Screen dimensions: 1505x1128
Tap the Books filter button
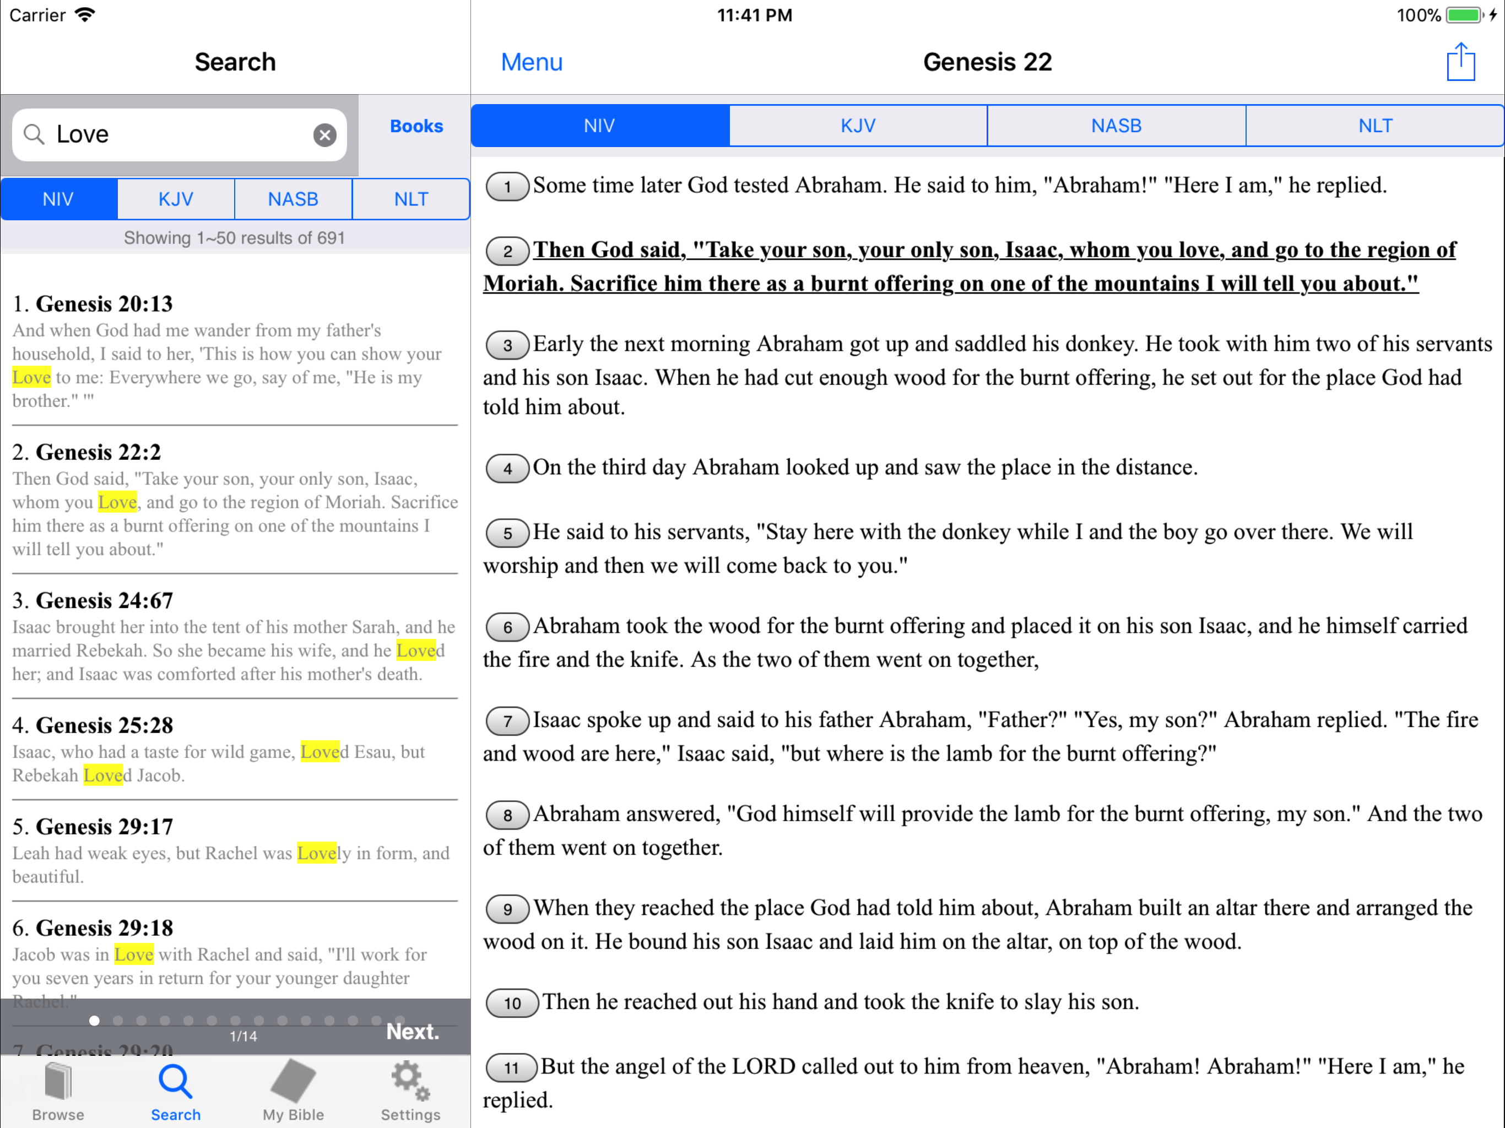click(416, 127)
